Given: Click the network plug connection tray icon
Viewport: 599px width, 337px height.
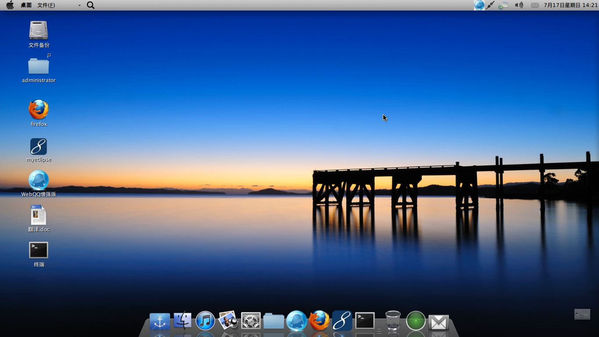Looking at the screenshot, I should [x=491, y=5].
